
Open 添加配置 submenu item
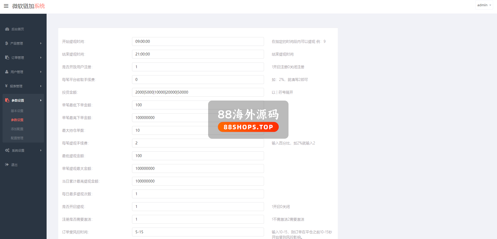(17, 129)
